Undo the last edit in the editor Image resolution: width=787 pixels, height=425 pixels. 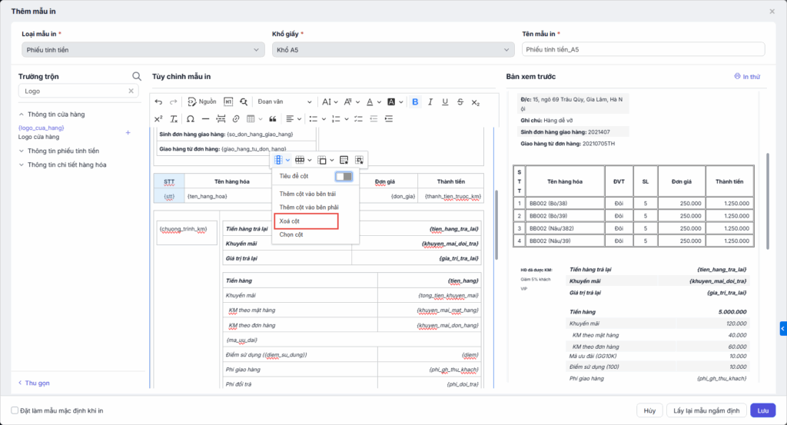[x=158, y=102]
